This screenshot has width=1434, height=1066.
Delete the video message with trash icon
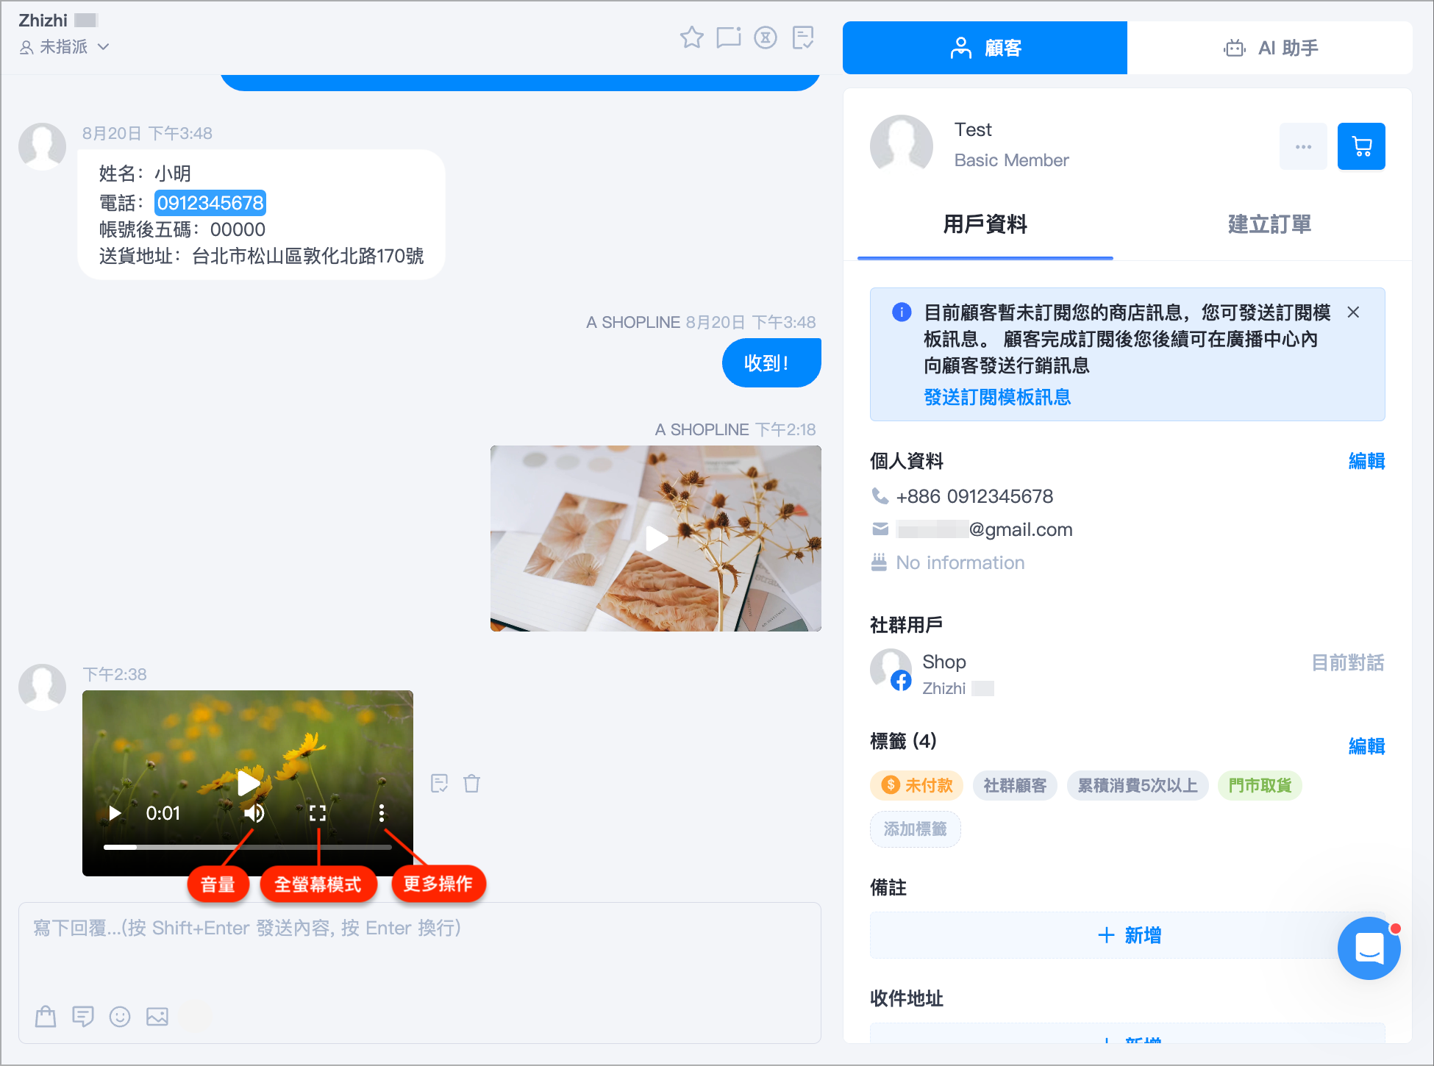tap(471, 784)
